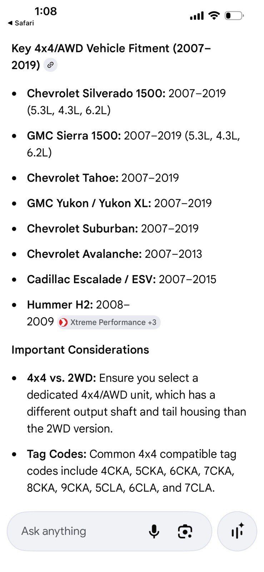The width and height of the screenshot is (264, 572).
Task: Select the Key 4x4/AWD Vehicle Fitment heading
Action: tap(111, 56)
